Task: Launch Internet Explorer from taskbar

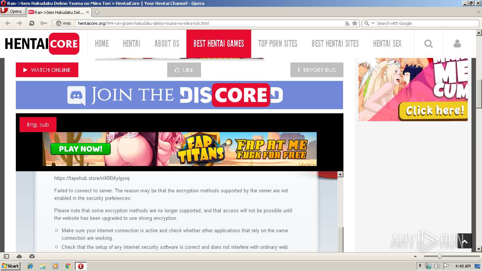Action: pyautogui.click(x=30, y=266)
